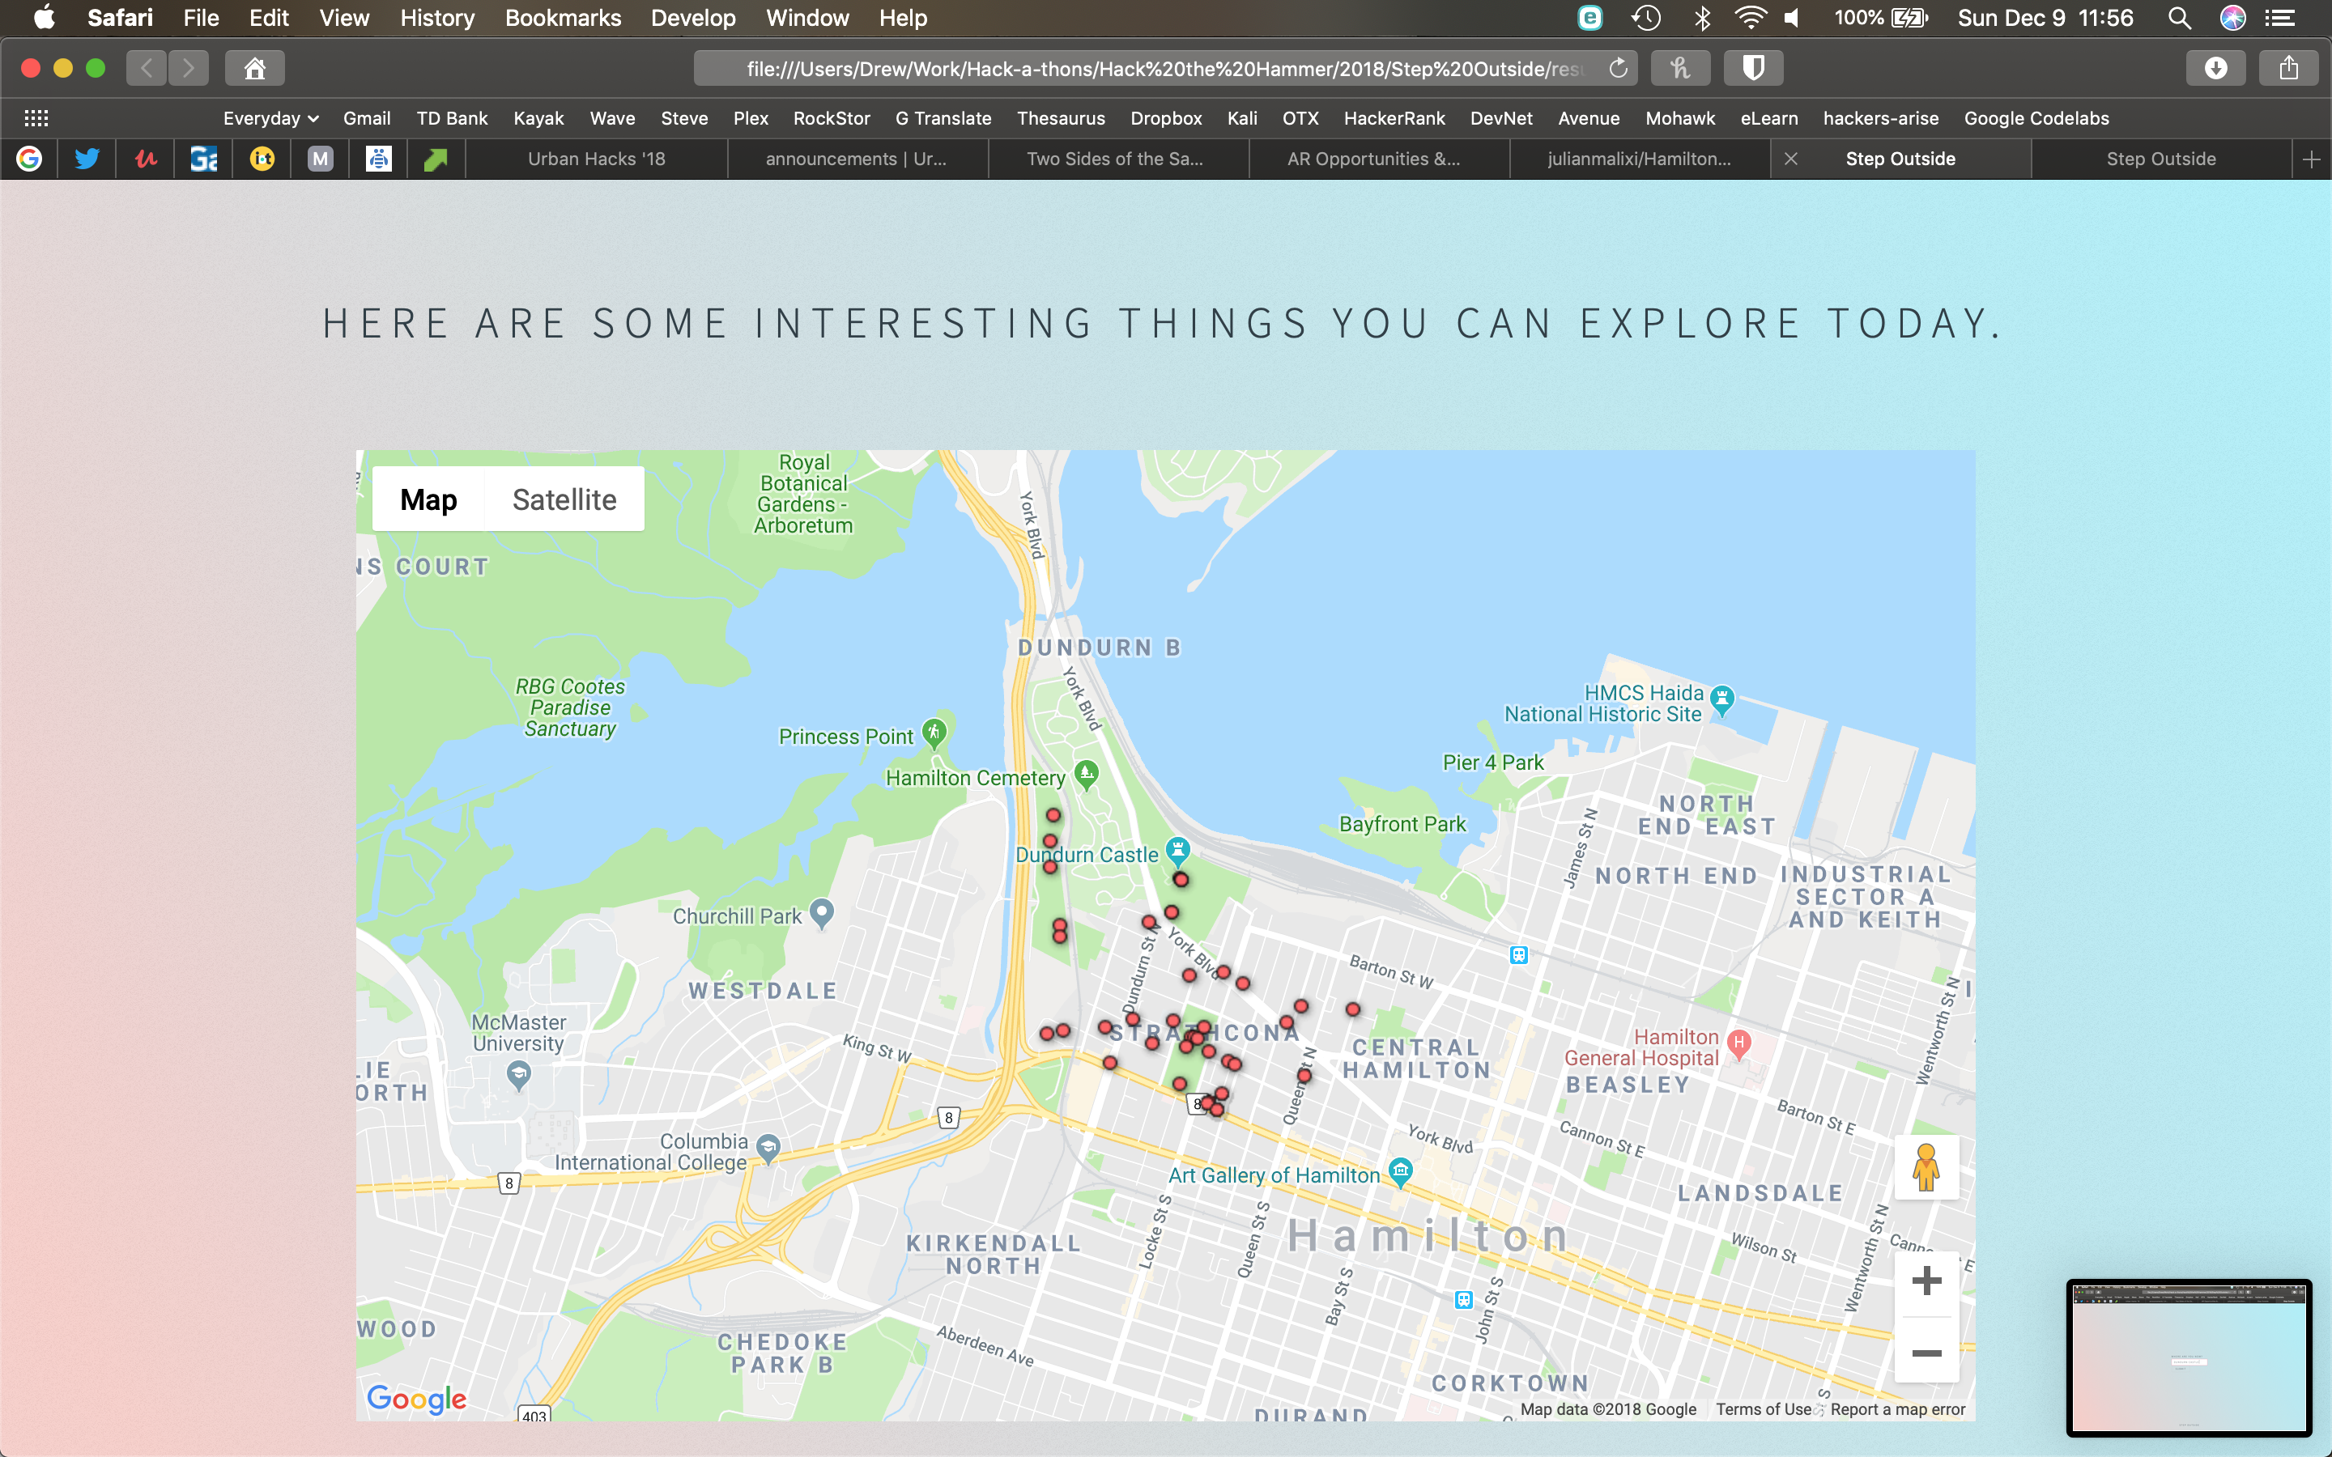Zoom in the map with plus button
The image size is (2332, 1457).
(1926, 1281)
